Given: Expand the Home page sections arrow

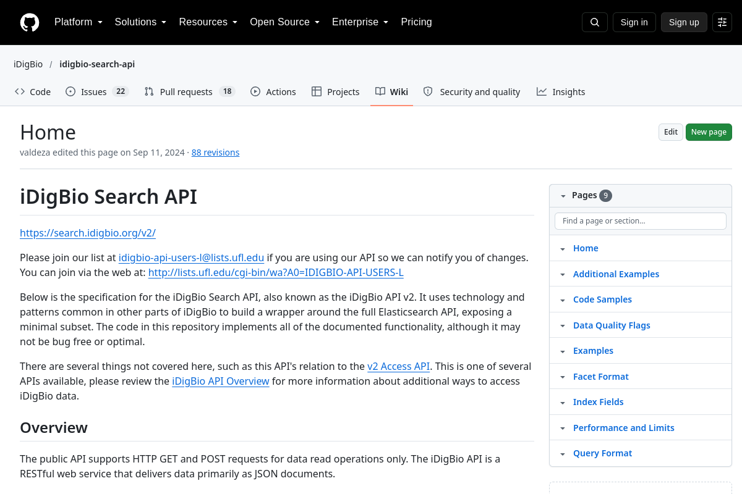Looking at the screenshot, I should pyautogui.click(x=563, y=249).
